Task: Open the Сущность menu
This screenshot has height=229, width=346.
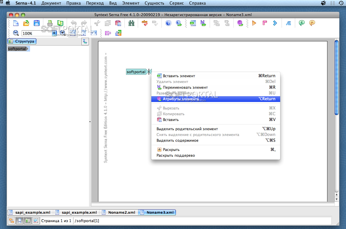Action: coord(155,3)
